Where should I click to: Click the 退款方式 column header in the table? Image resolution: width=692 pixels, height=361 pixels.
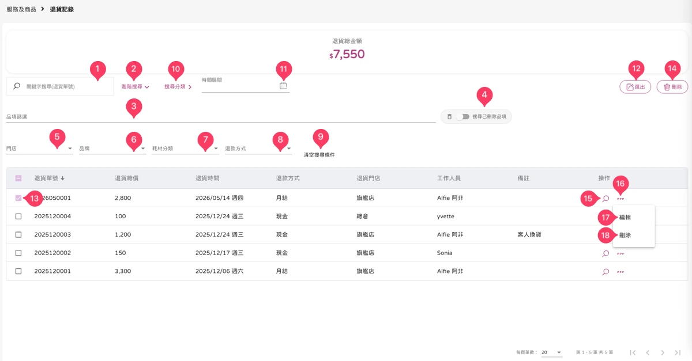[x=288, y=178]
